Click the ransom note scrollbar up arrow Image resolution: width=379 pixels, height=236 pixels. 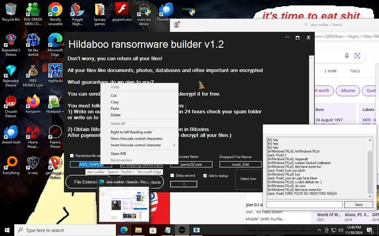click(311, 58)
